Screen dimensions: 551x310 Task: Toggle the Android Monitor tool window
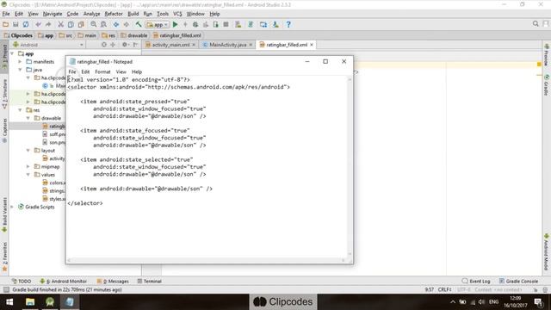pos(63,282)
